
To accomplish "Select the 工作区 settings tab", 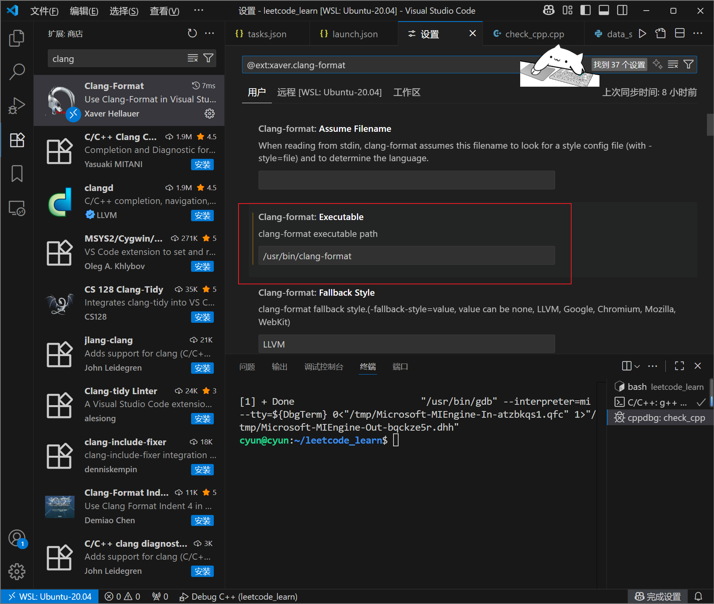I will point(407,93).
